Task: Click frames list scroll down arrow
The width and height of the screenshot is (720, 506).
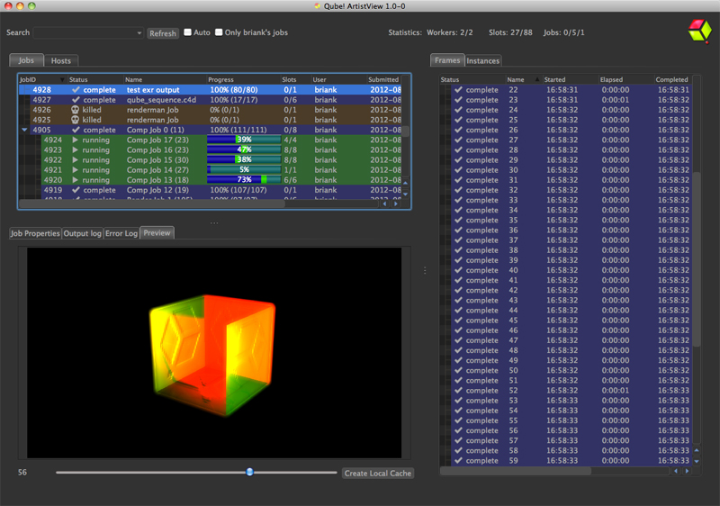Action: (697, 461)
